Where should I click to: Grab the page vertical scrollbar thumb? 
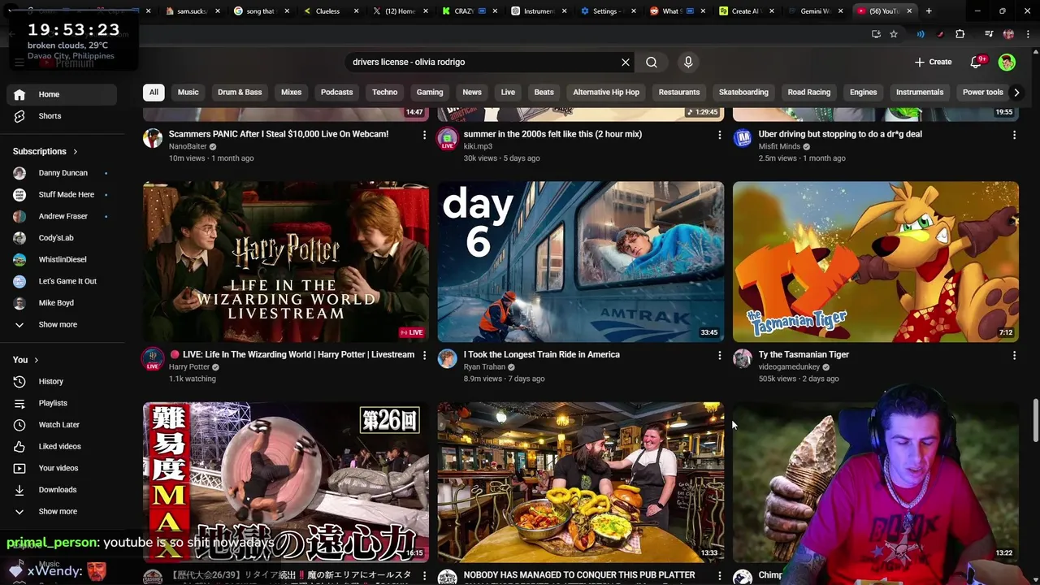[x=1035, y=422]
